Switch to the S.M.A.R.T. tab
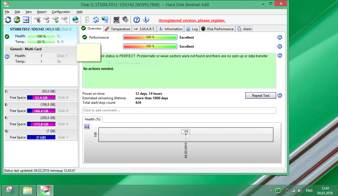 (x=144, y=29)
